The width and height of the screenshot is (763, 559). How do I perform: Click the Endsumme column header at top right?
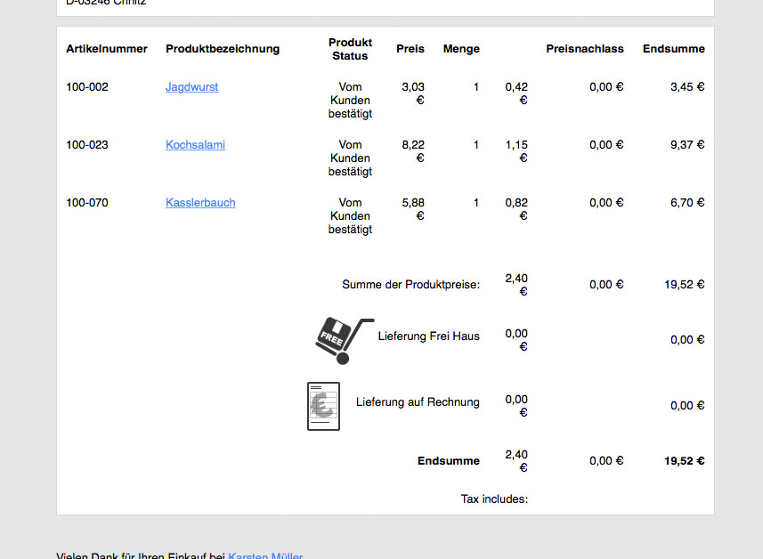point(673,49)
